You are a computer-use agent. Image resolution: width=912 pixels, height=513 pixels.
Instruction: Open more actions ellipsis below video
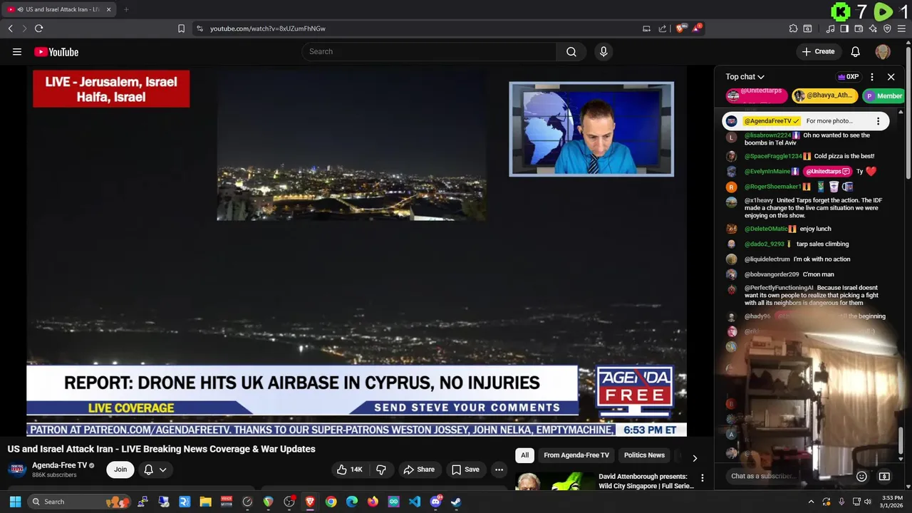[499, 470]
